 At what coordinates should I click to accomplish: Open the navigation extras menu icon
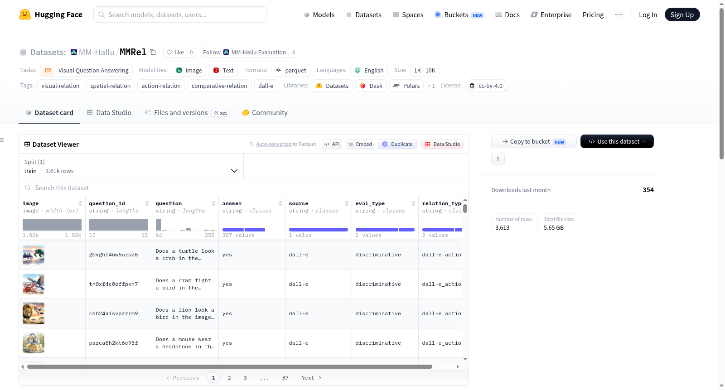coord(619,14)
